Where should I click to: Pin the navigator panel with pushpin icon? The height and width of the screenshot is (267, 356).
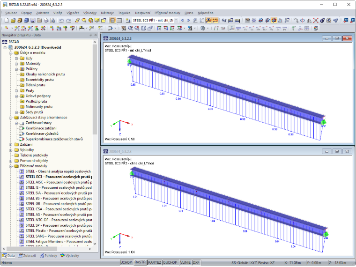click(x=90, y=35)
